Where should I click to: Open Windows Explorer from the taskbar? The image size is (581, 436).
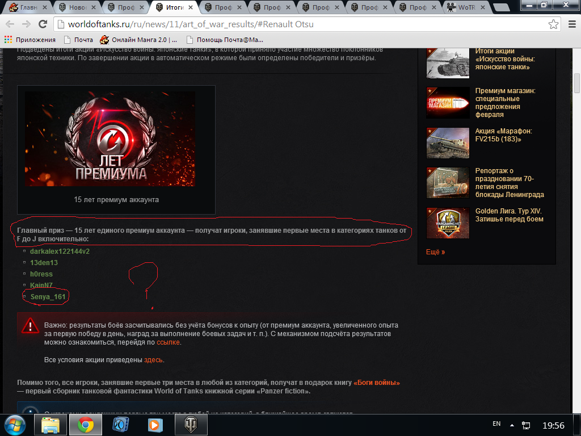click(x=50, y=425)
